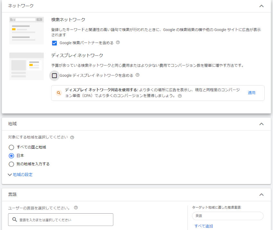273x230 pixels.
Task: Click the 言語 section title
Action: pos(12,194)
